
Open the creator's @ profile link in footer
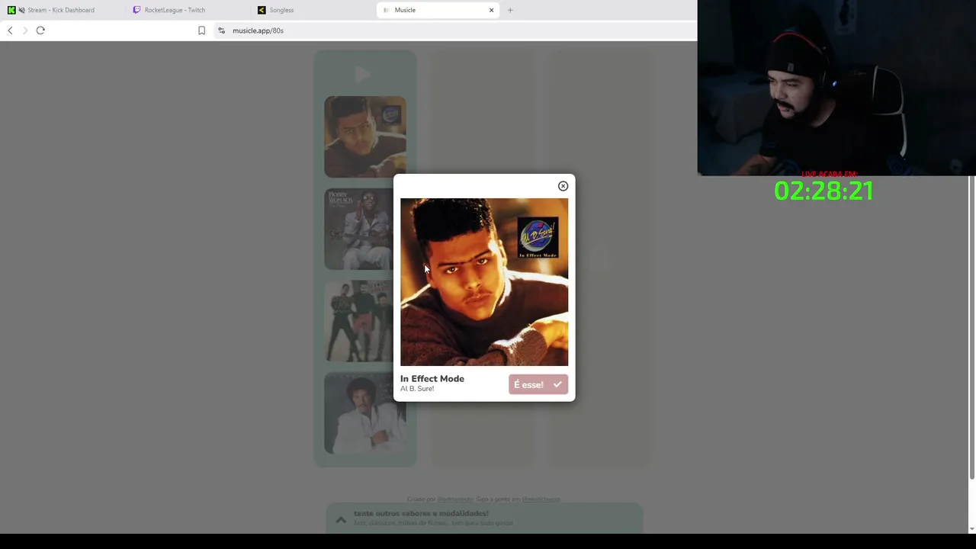[x=455, y=499]
